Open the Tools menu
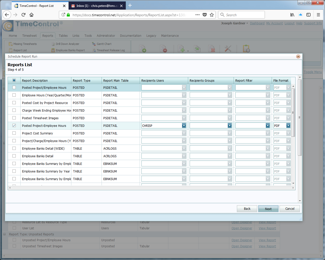This screenshot has height=260, width=325. (88, 36)
